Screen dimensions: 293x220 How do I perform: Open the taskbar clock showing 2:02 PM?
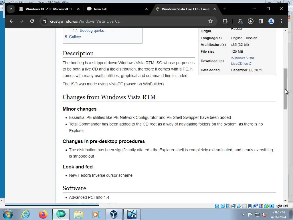click(x=278, y=215)
